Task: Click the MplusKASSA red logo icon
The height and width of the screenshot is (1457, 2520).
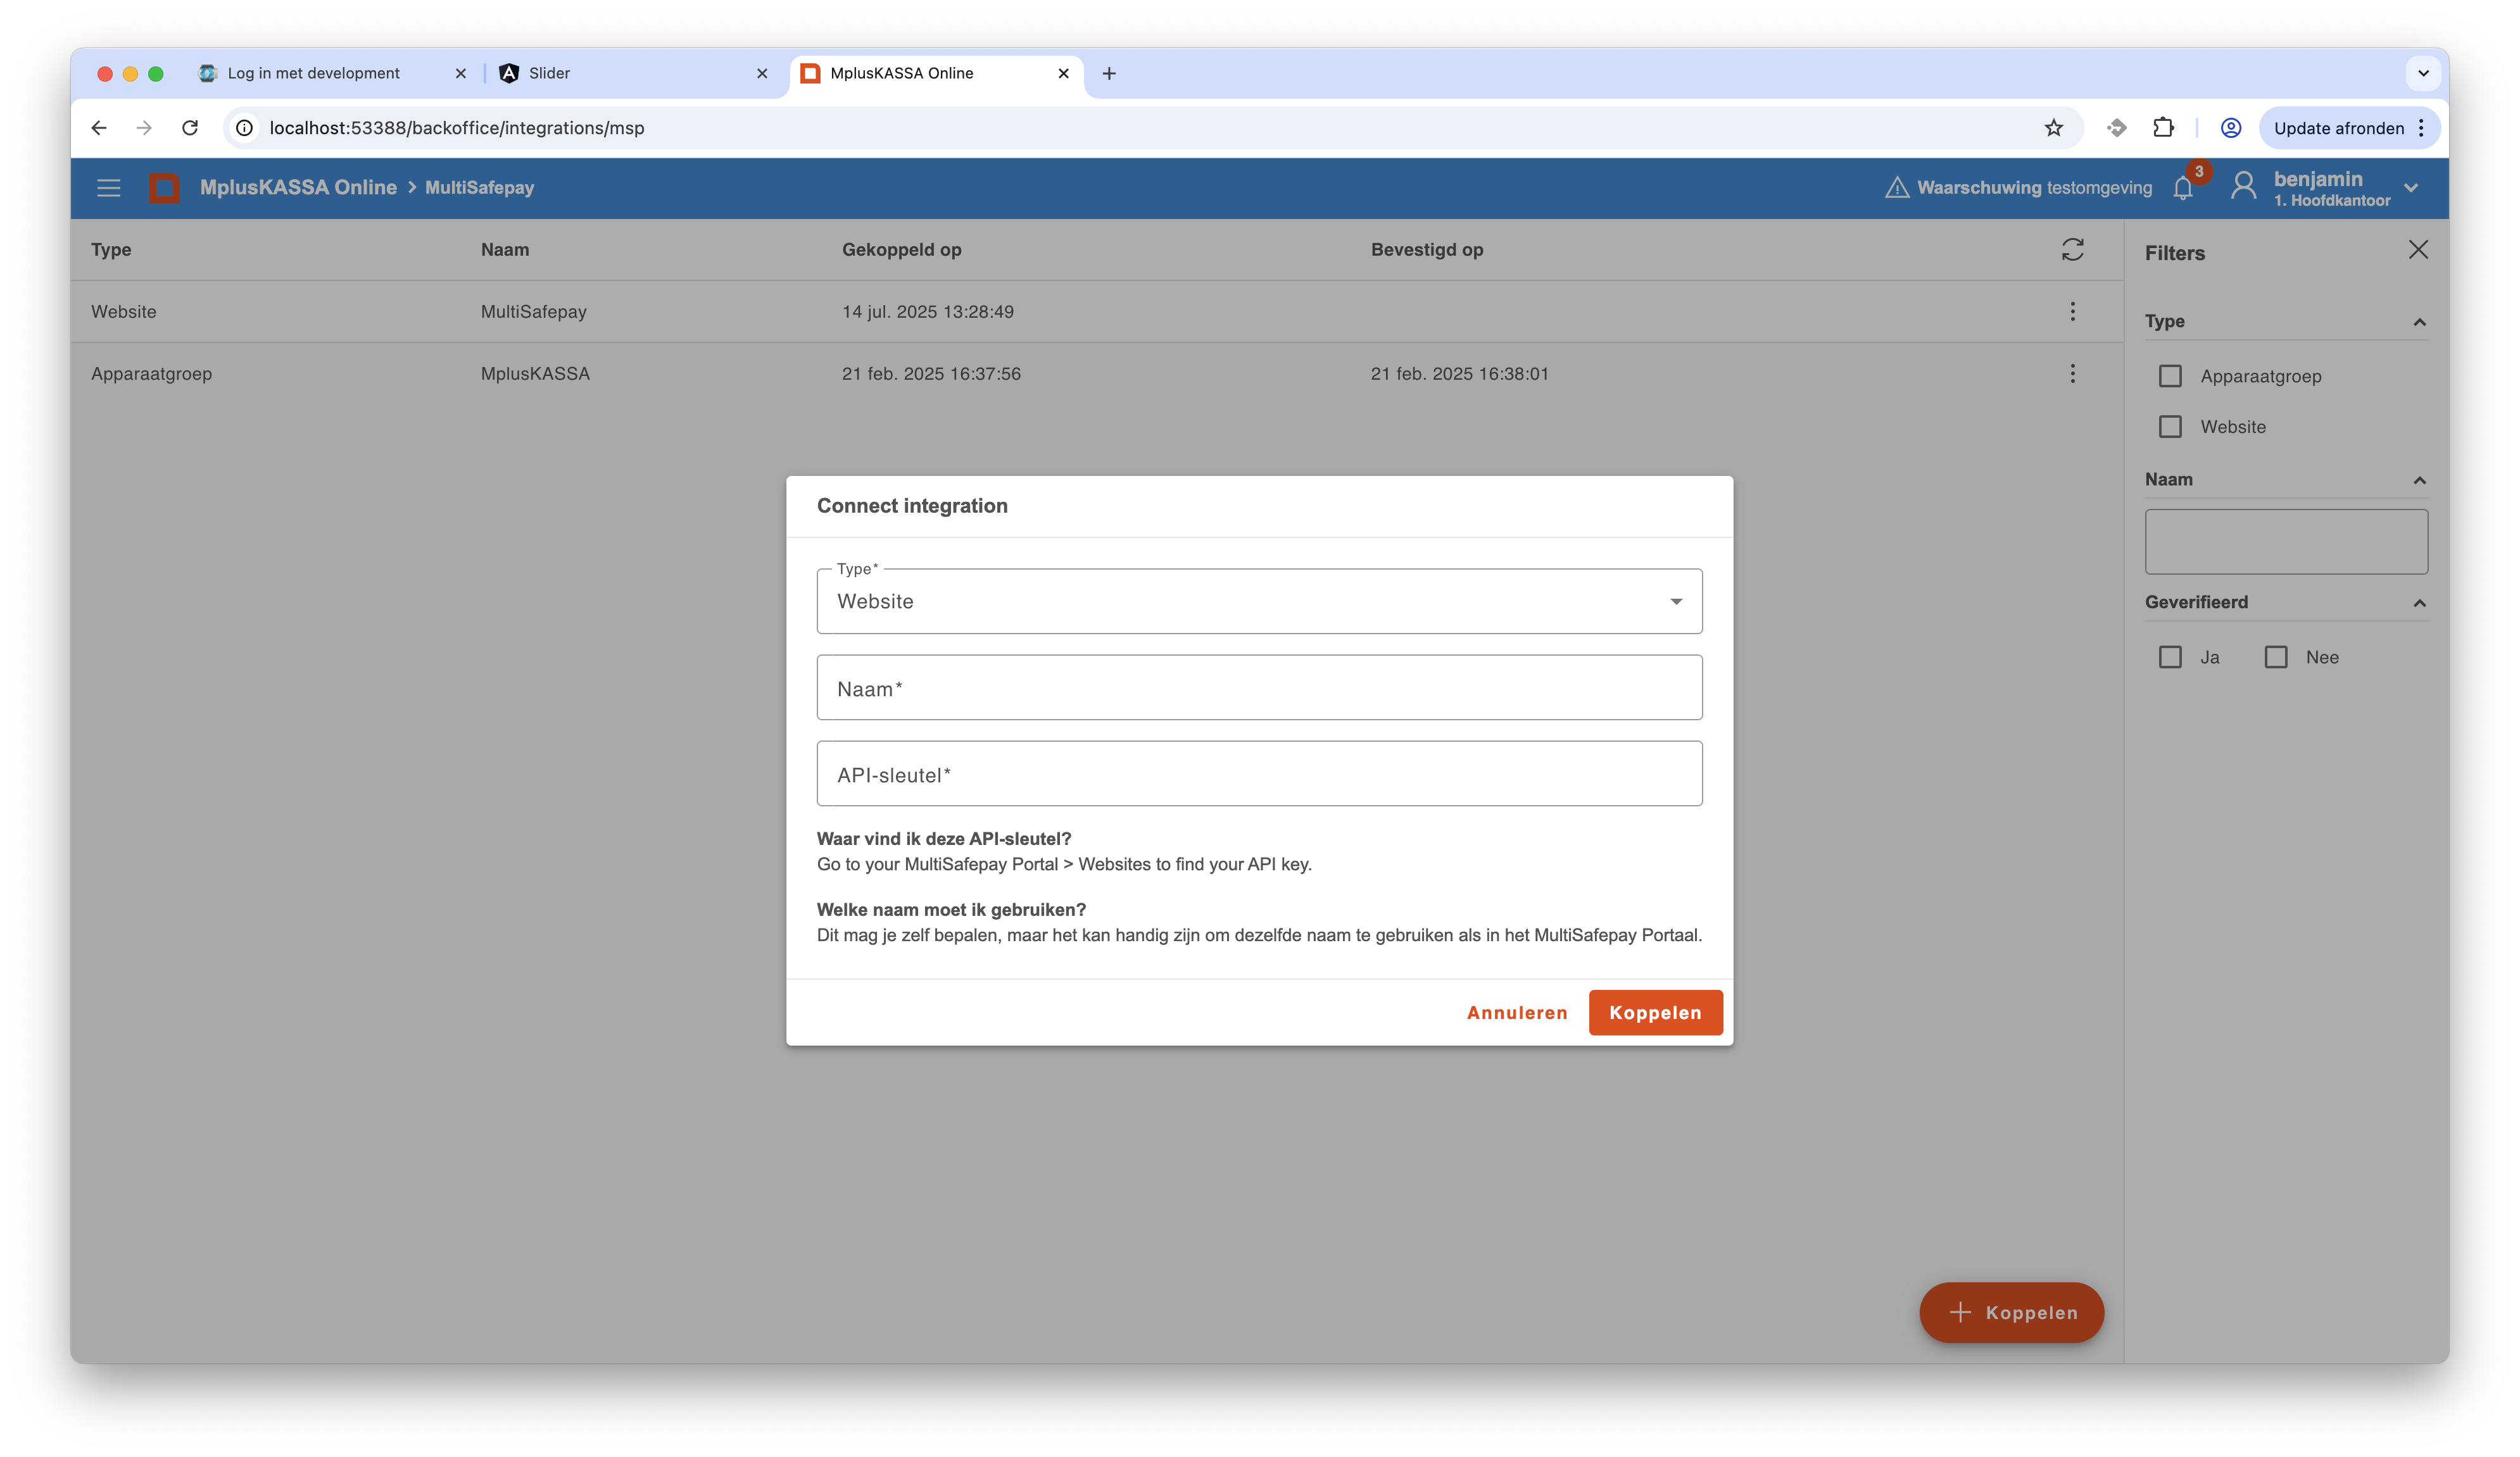Action: [x=164, y=188]
